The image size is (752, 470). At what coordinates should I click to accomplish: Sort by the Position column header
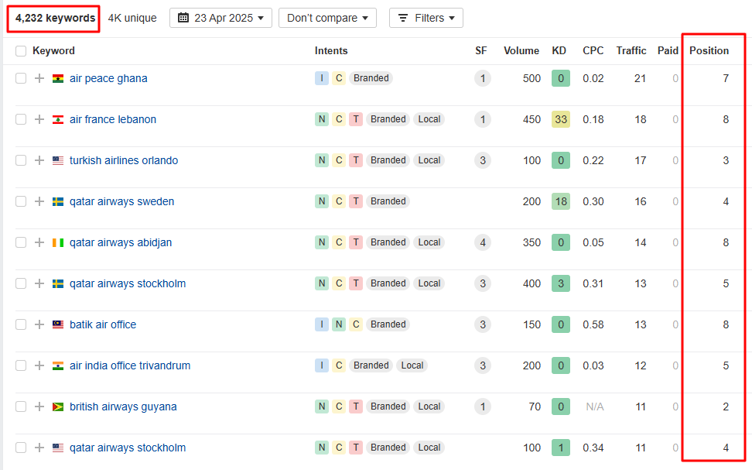(709, 51)
